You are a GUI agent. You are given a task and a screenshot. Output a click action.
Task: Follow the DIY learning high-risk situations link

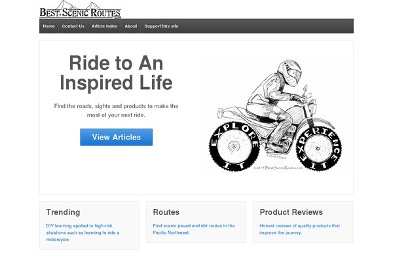(83, 233)
